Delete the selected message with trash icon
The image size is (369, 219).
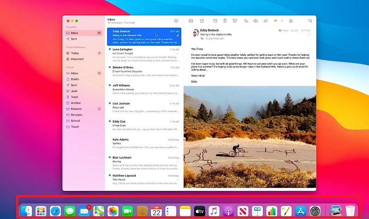click(225, 21)
